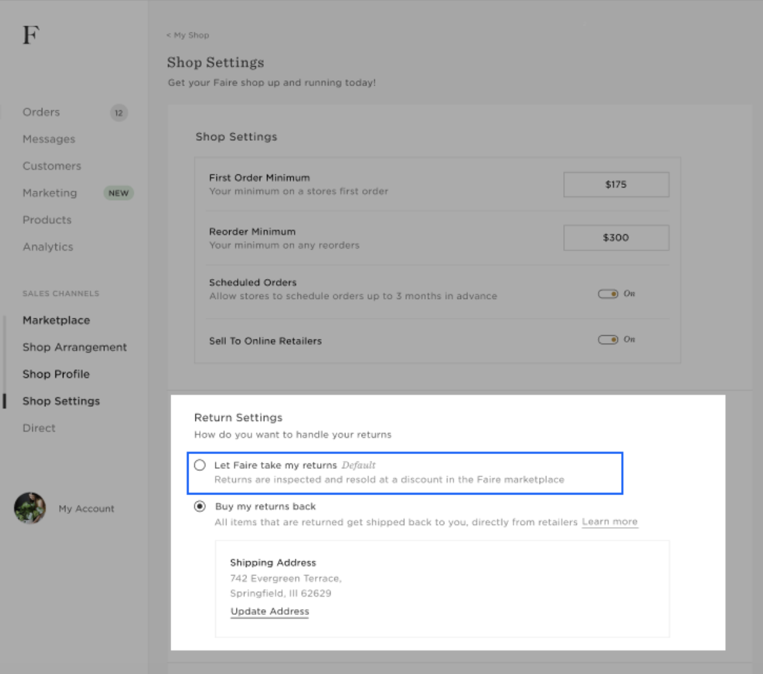This screenshot has width=763, height=674.
Task: Click the Default tag text
Action: (358, 465)
